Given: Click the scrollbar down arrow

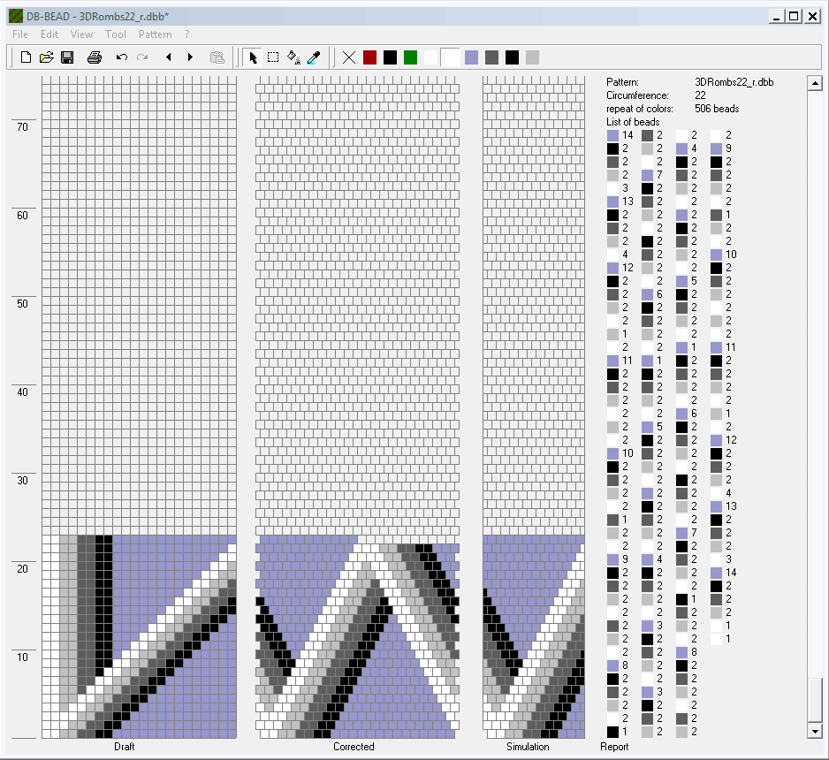Looking at the screenshot, I should 815,731.
